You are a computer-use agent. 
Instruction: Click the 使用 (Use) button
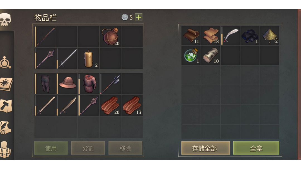51,148
